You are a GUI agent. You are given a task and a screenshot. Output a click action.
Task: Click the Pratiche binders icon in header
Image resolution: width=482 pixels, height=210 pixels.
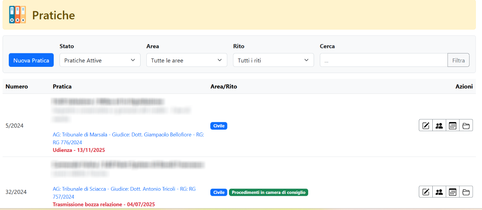coord(18,15)
